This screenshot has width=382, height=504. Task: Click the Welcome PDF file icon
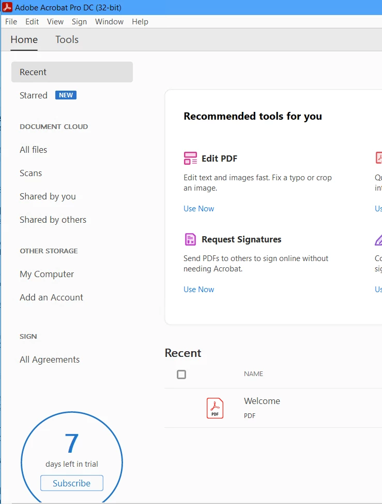click(215, 408)
